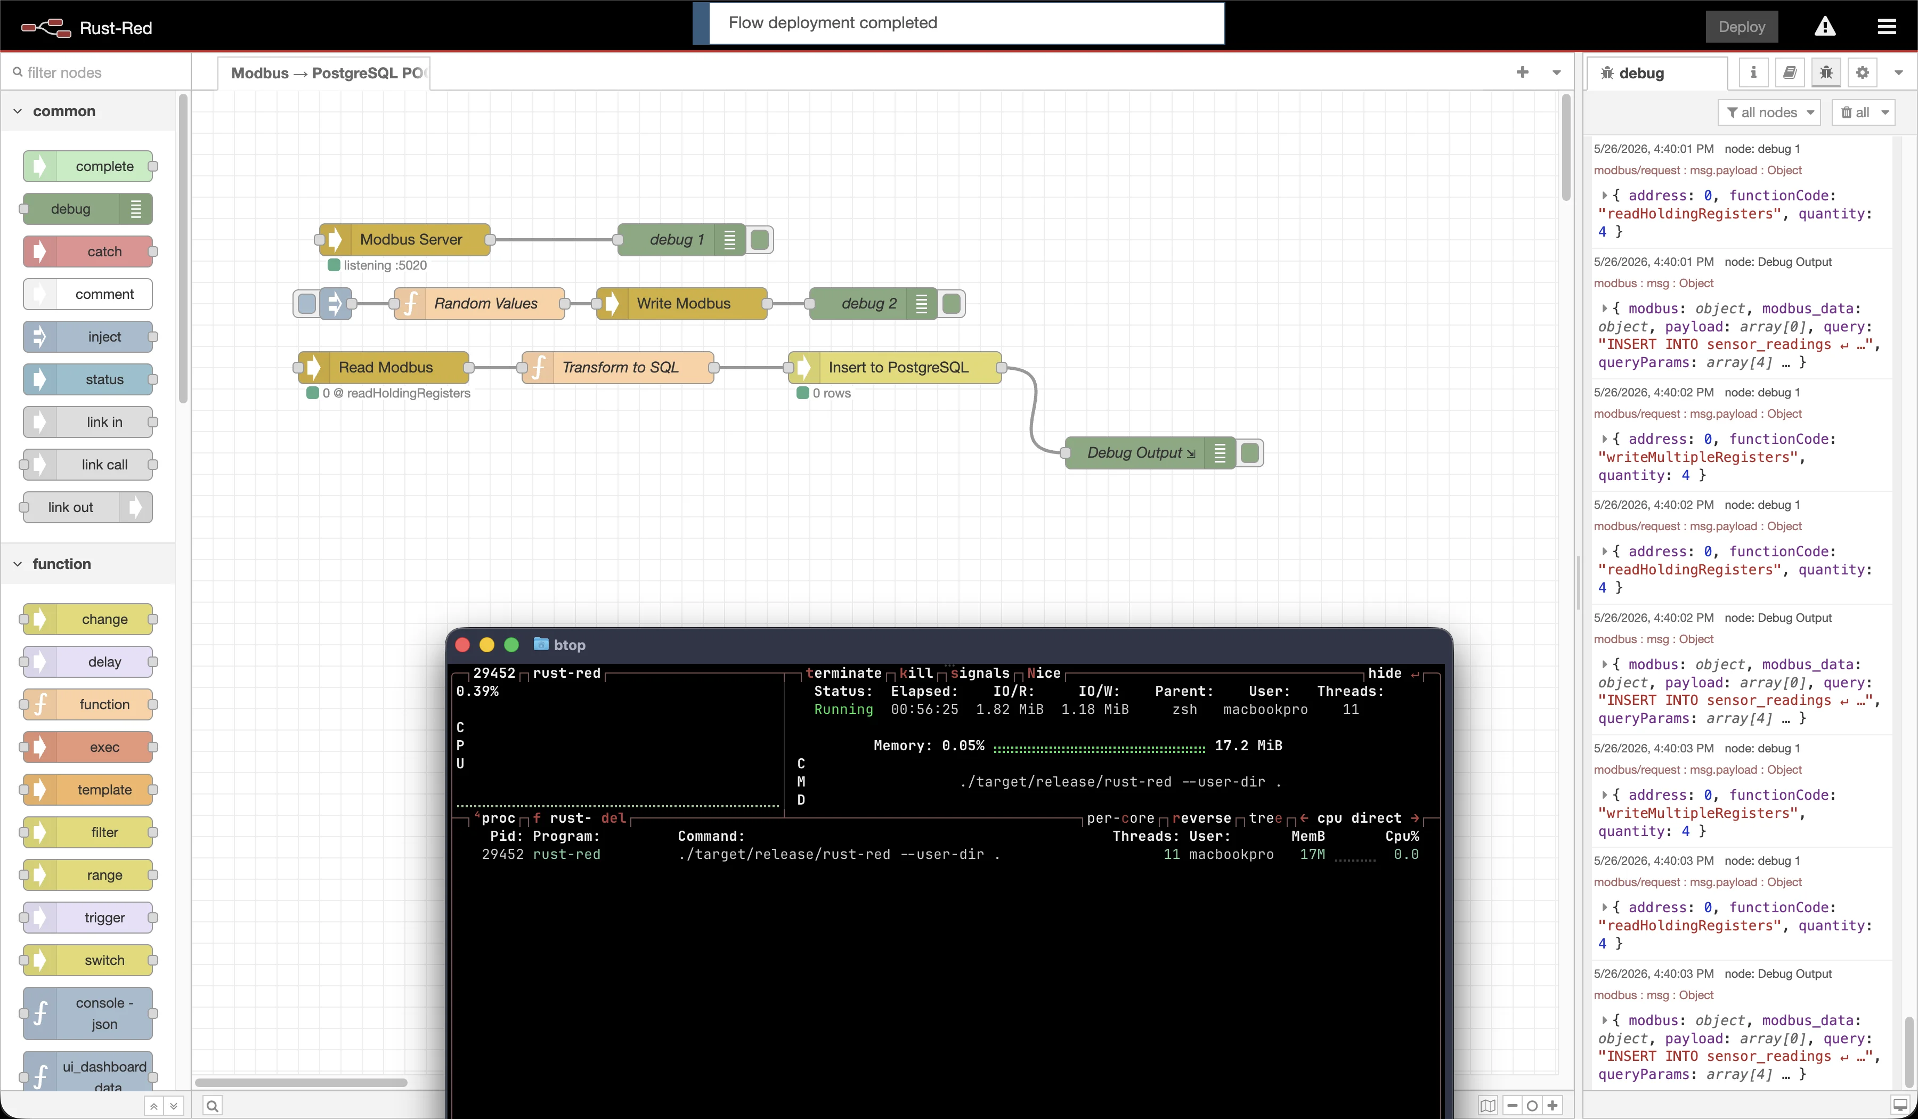
Task: Toggle the debug 2 node output button
Action: [952, 304]
